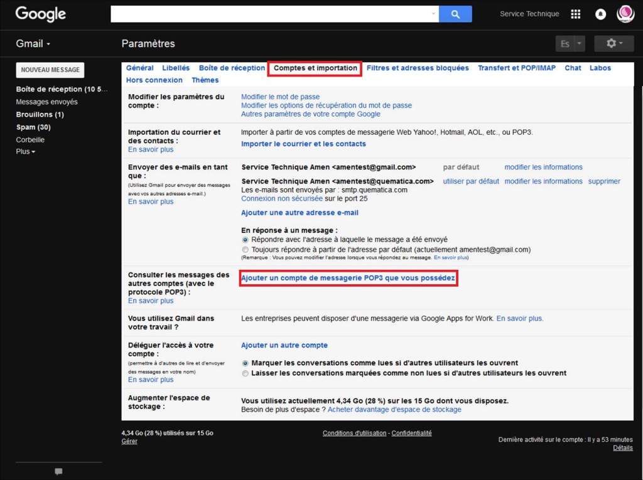Image resolution: width=643 pixels, height=480 pixels.
Task: Open the Confidentialité link
Action: tap(411, 434)
